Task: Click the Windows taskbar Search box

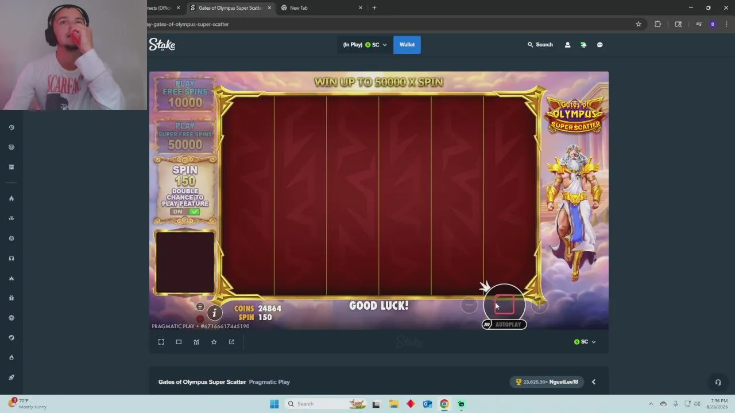Action: click(326, 404)
